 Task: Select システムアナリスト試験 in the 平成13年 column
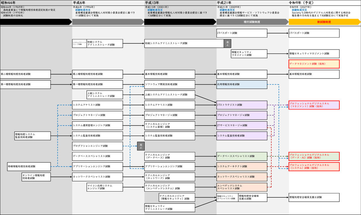pos(170,105)
